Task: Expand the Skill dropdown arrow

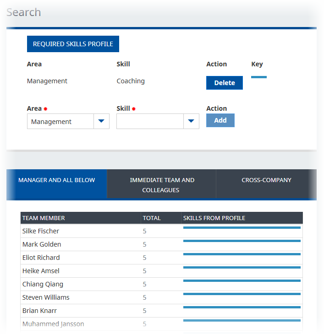Action: click(x=191, y=121)
